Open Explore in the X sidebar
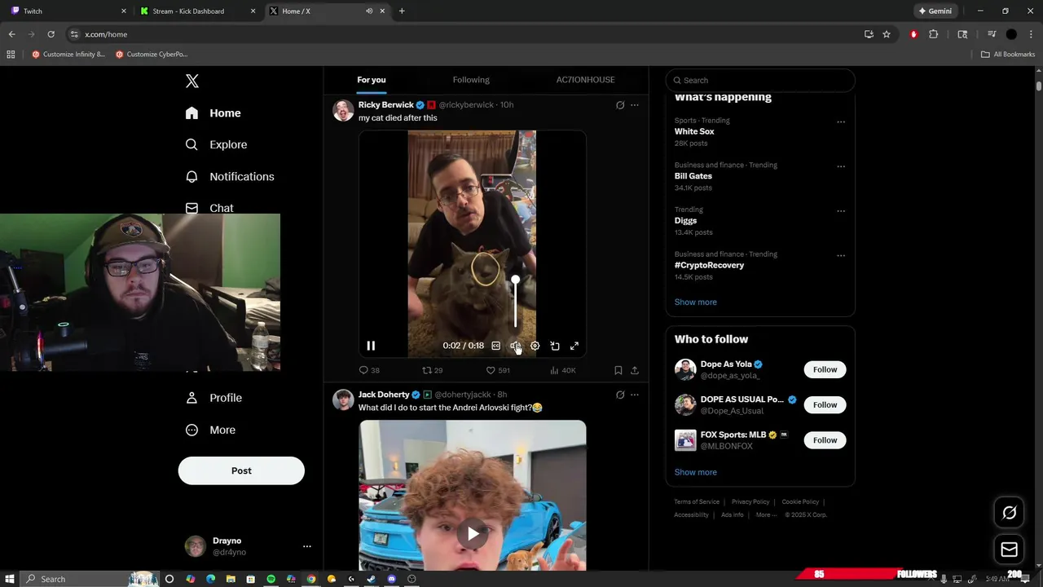 (x=216, y=144)
